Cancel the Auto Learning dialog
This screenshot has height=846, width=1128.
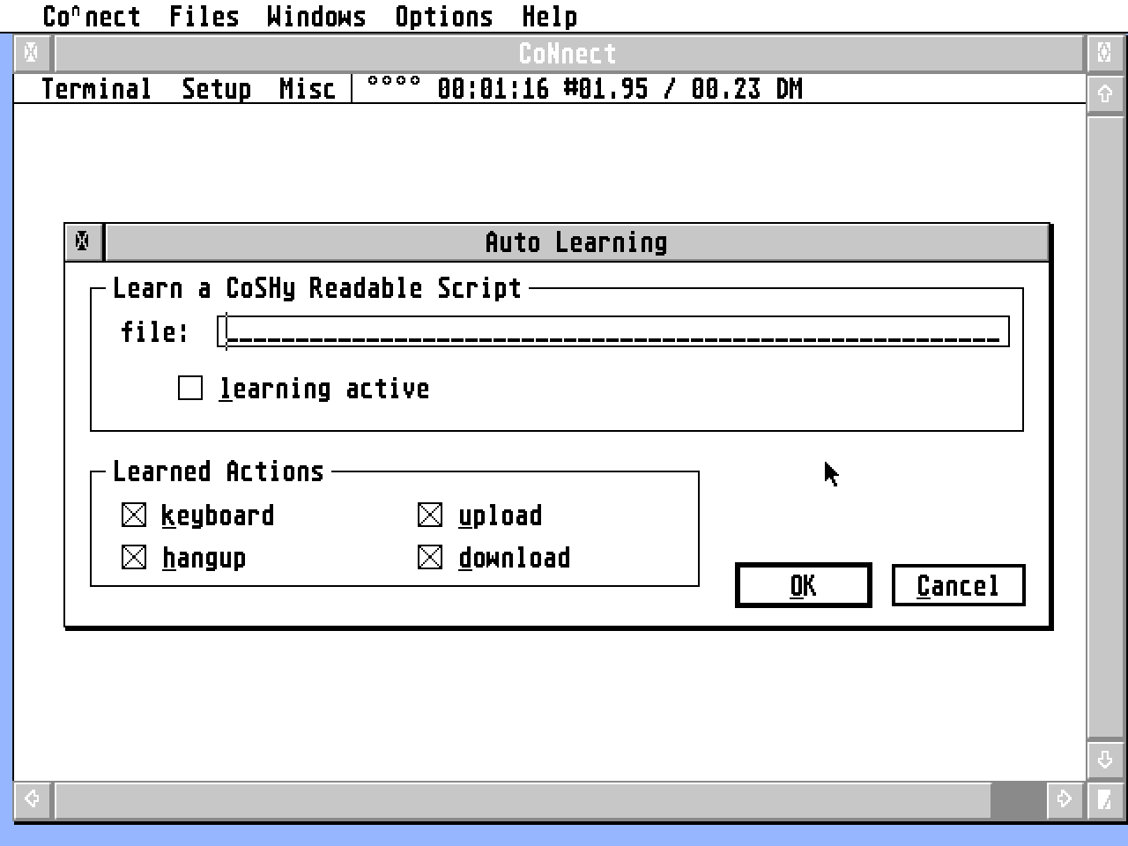tap(958, 584)
